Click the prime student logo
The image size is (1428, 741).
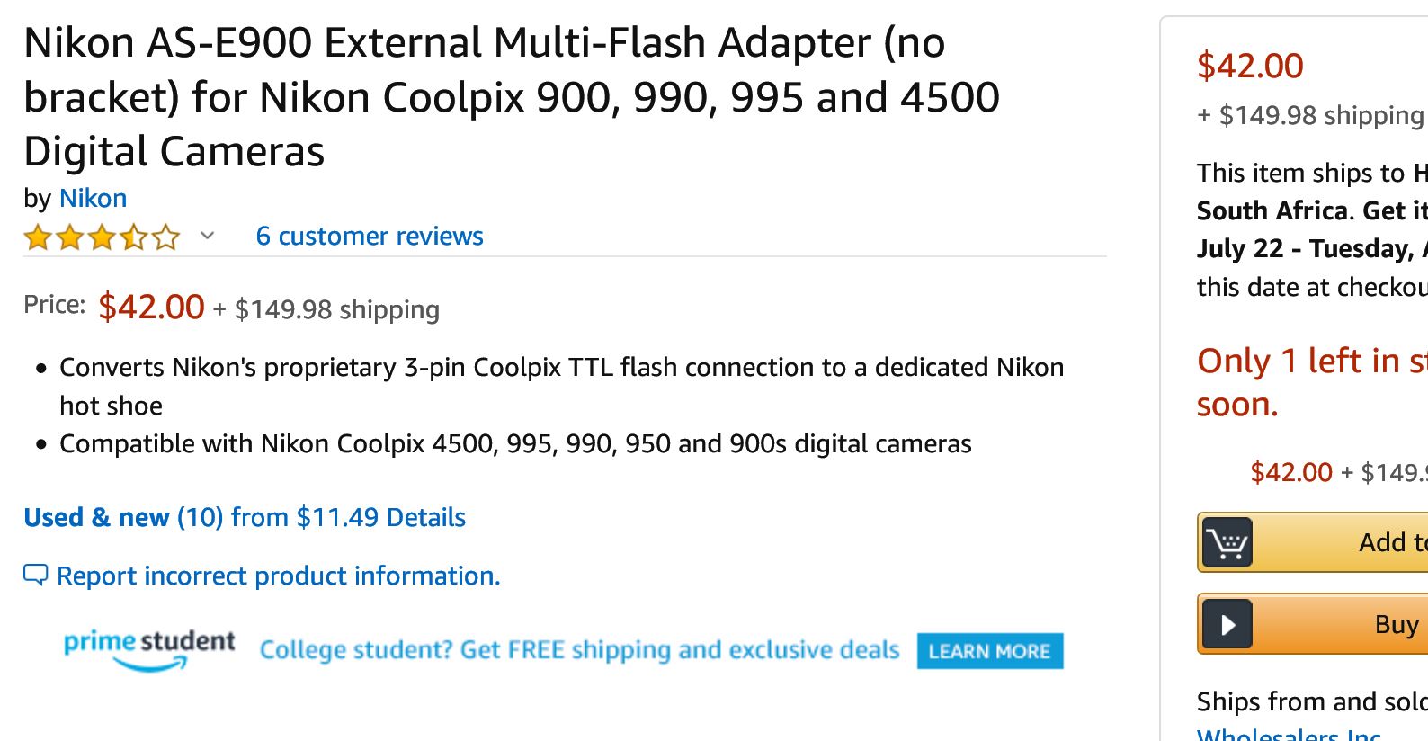(x=149, y=649)
